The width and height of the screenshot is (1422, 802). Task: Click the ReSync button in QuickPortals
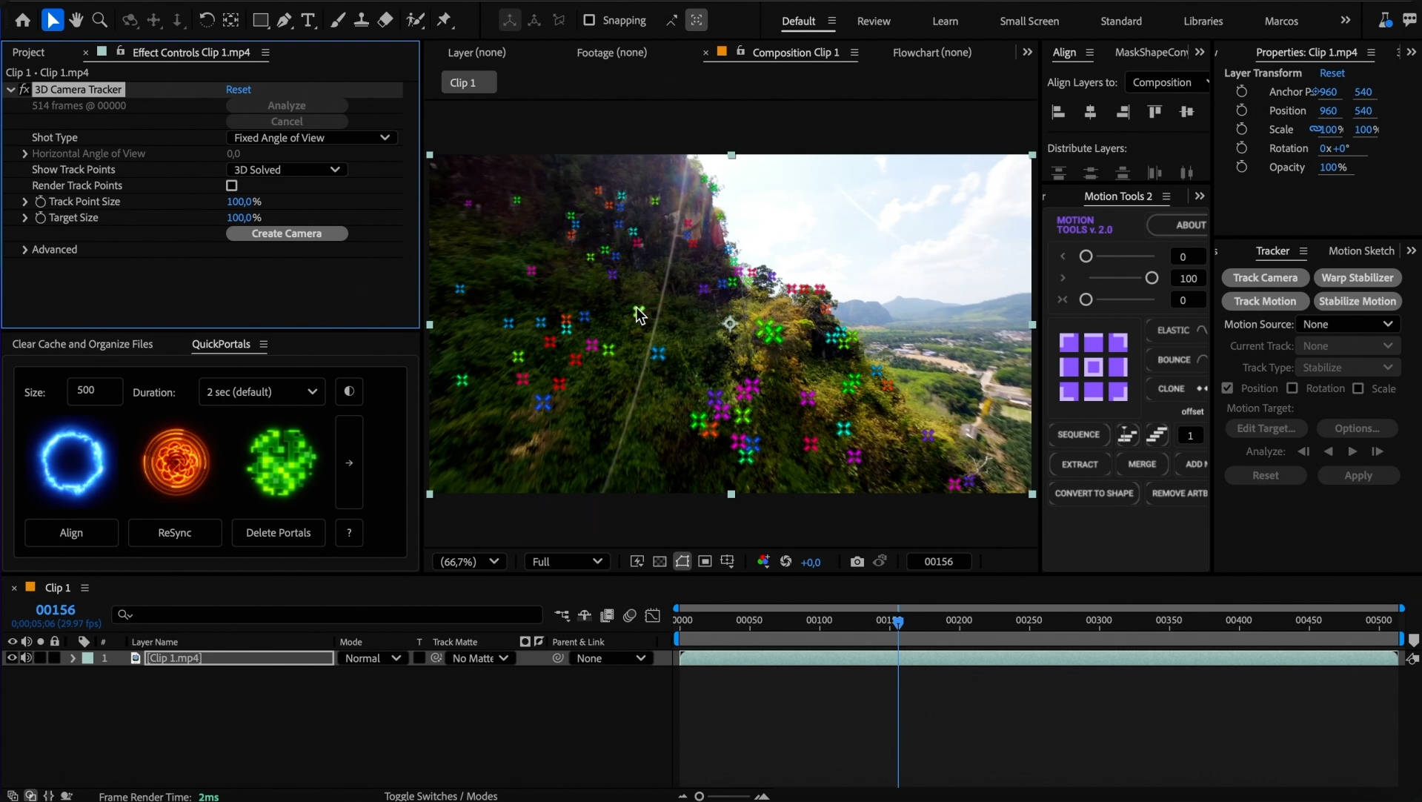(x=175, y=532)
